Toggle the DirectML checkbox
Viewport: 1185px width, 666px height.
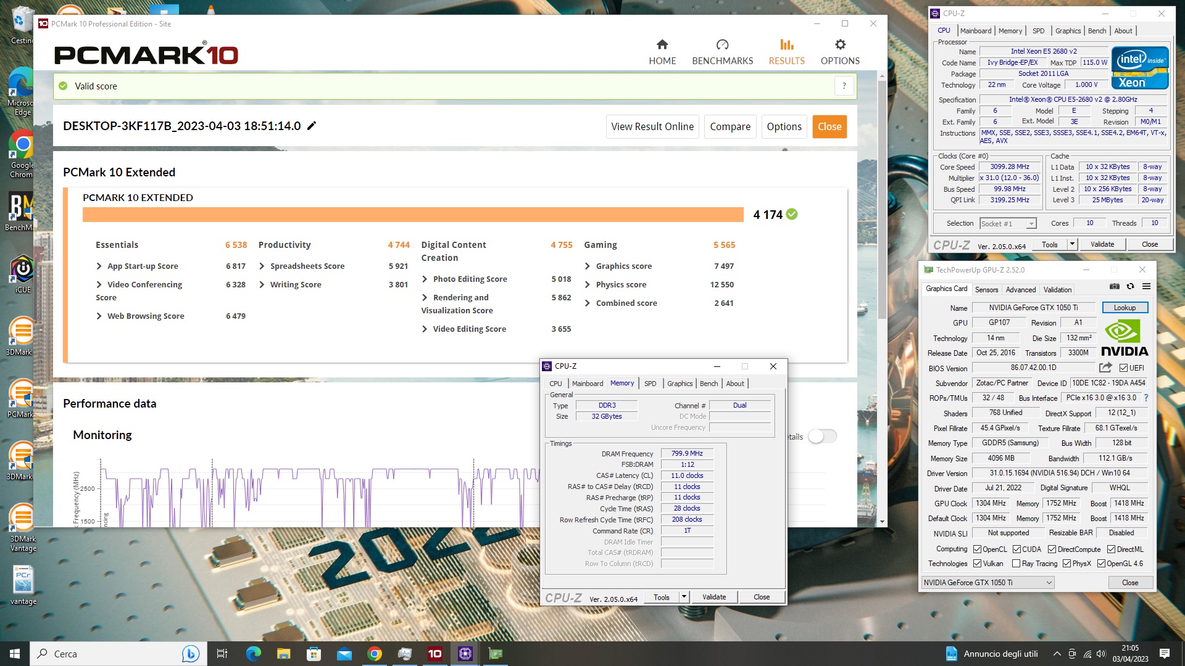[1111, 549]
